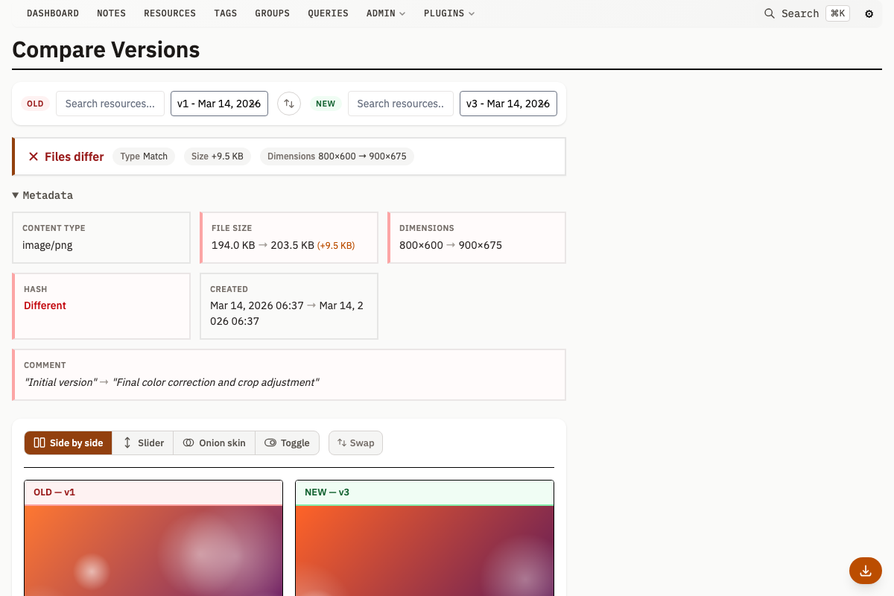
Task: Click the orange download floating button
Action: point(865,571)
